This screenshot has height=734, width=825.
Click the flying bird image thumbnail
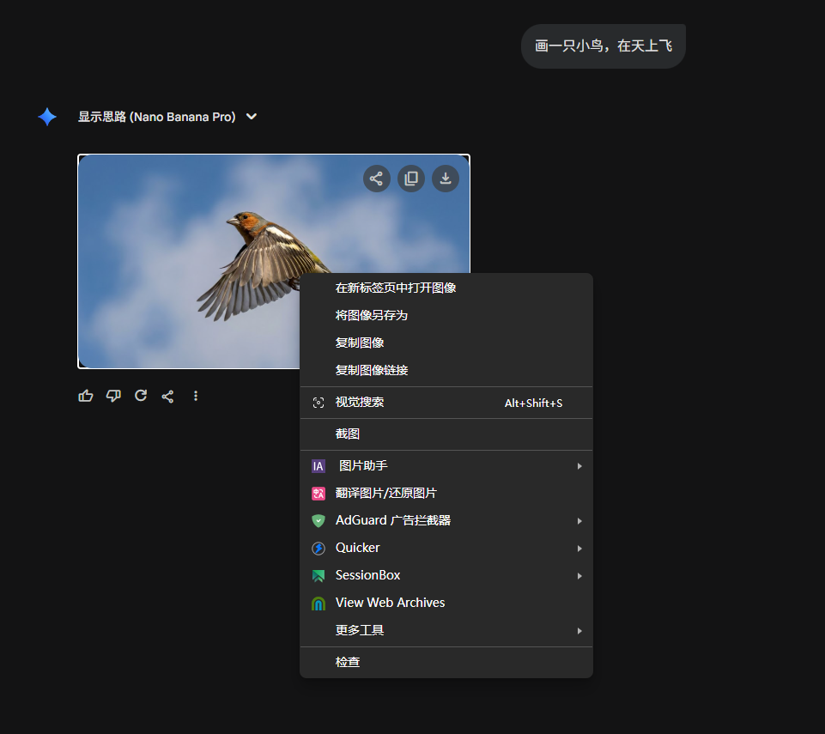point(189,258)
